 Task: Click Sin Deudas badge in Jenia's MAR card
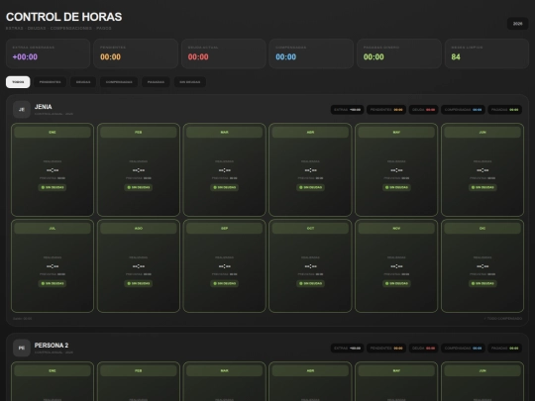point(224,187)
